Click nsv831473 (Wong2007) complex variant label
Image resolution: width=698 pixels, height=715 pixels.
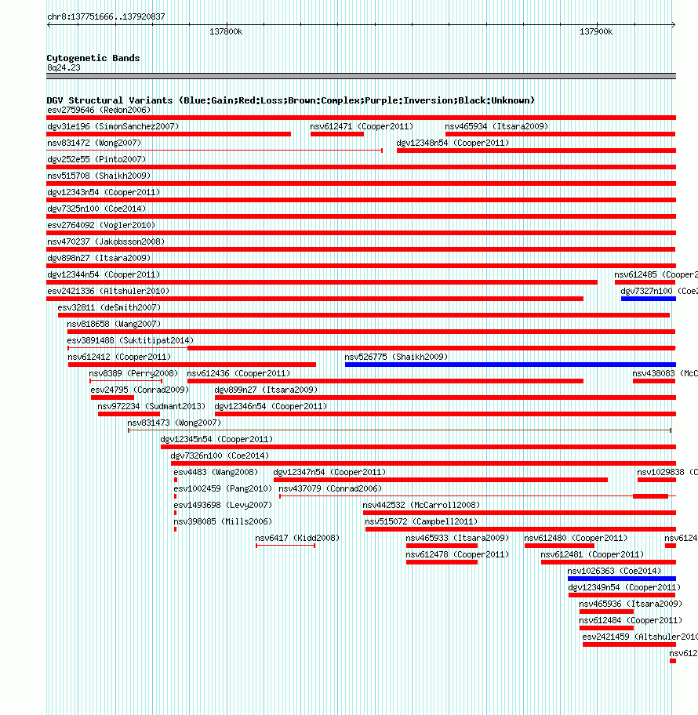pos(174,422)
